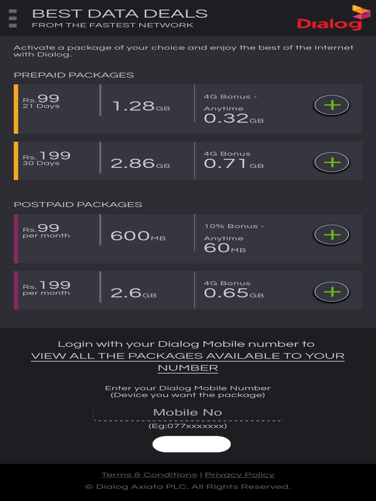Open the Terms & Conditions link

point(149,475)
